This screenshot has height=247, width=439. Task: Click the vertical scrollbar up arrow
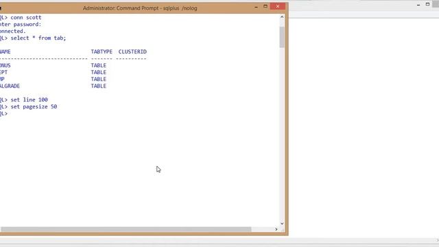pos(282,16)
